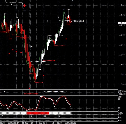
Task: Click the stochastic scale value 100
Action: tap(120, 97)
